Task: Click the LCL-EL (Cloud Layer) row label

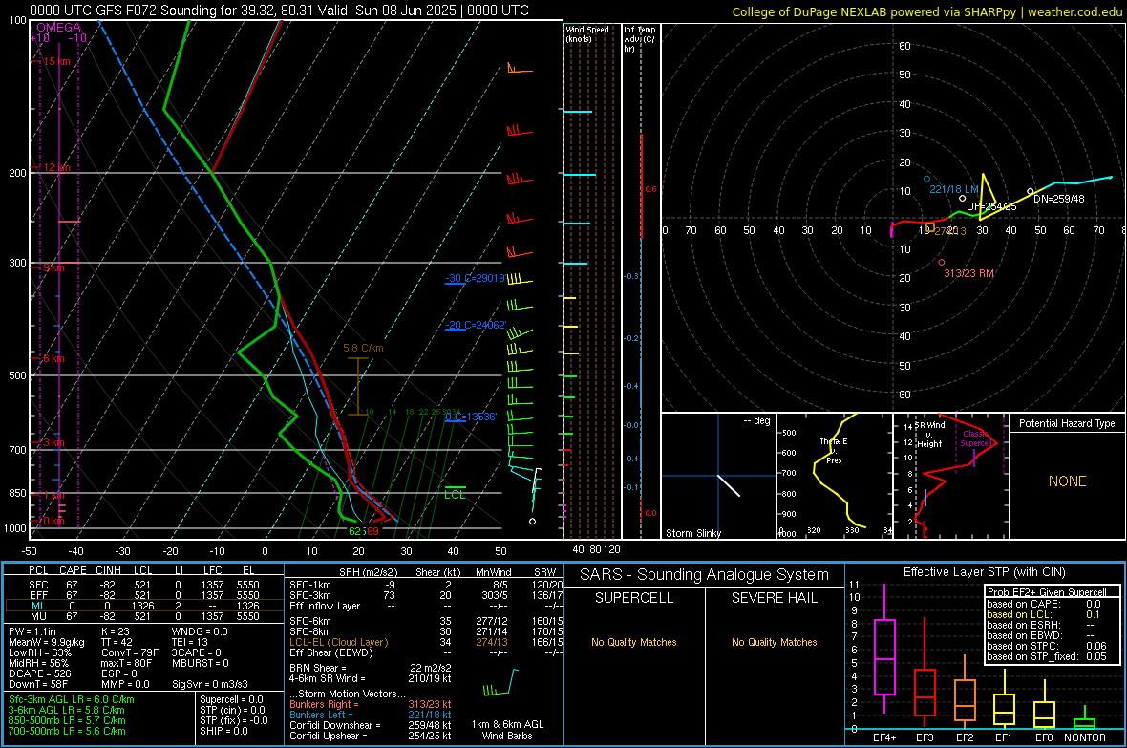Action: (338, 642)
